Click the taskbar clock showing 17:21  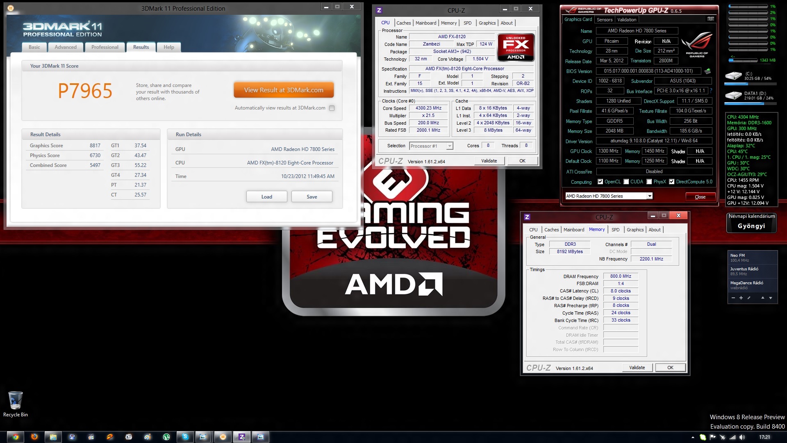coord(764,437)
